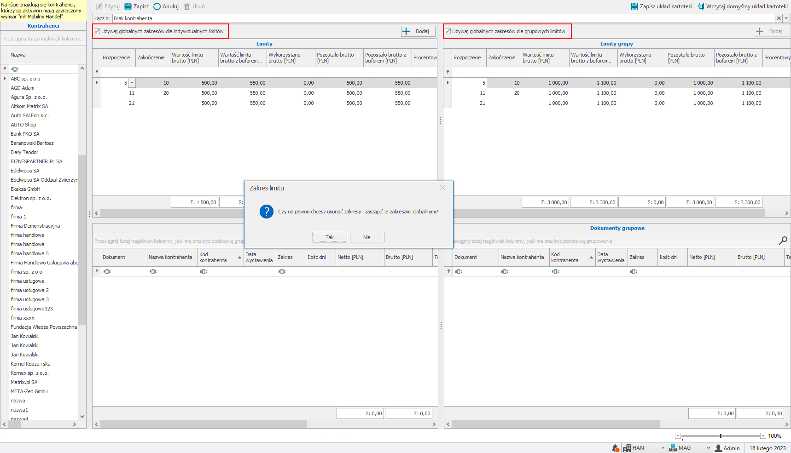This screenshot has width=791, height=453.
Task: Toggle global ranges for individual limits checkbox
Action: pos(97,31)
